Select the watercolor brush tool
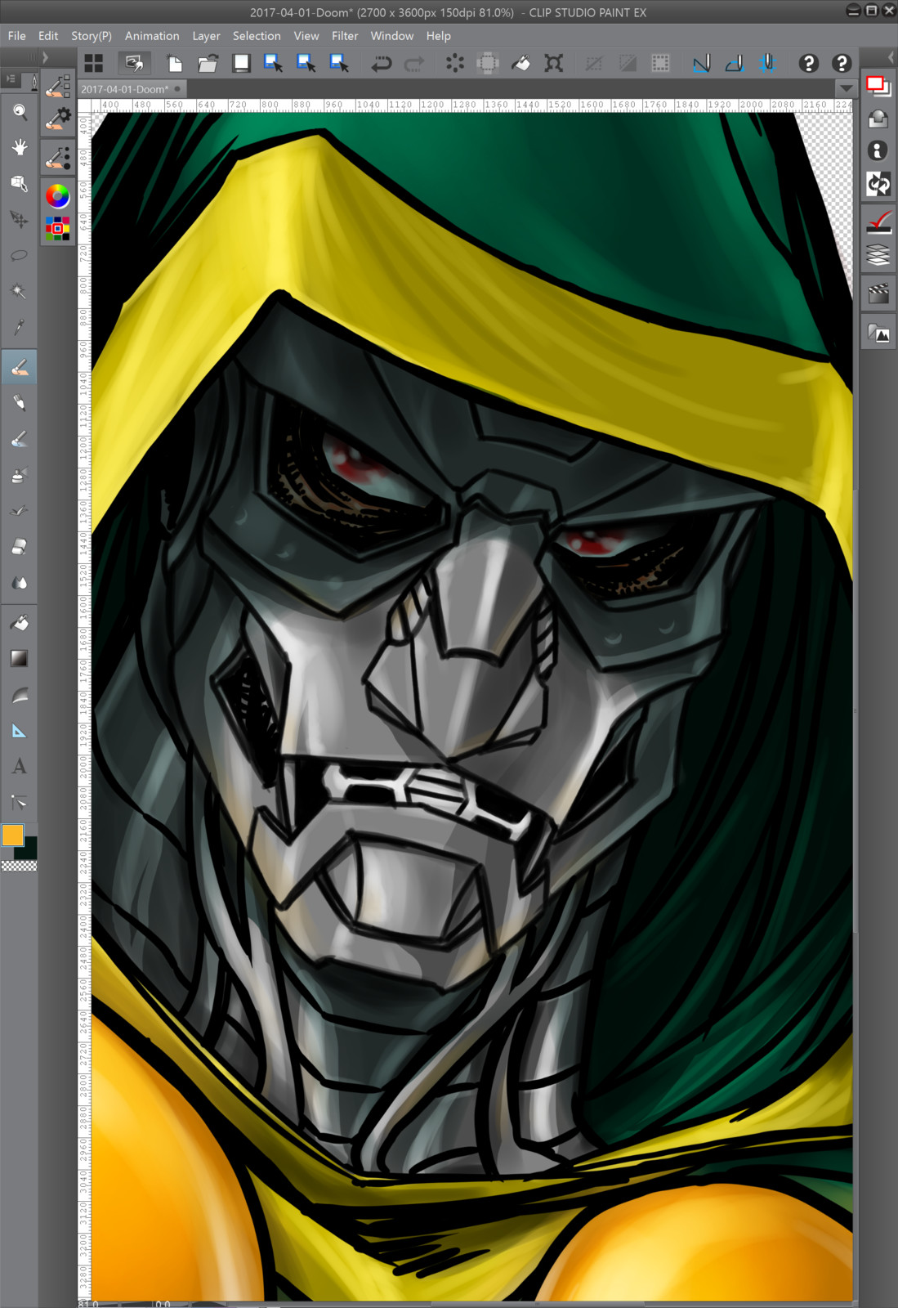The height and width of the screenshot is (1308, 898). click(x=20, y=440)
